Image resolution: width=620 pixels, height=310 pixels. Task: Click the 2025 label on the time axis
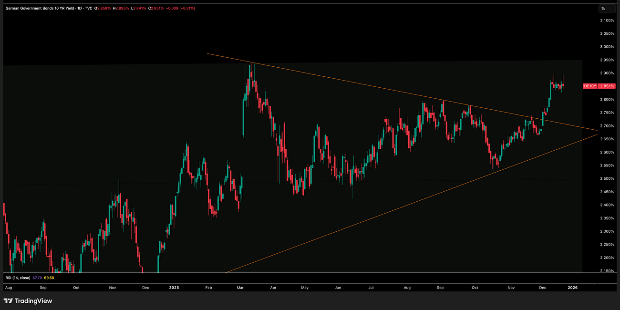click(x=174, y=288)
